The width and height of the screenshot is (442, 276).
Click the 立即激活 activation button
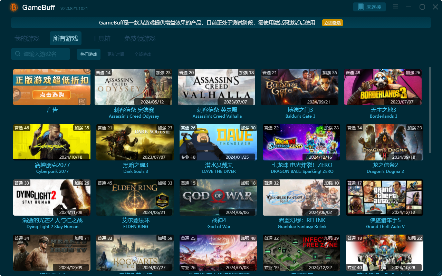pyautogui.click(x=332, y=23)
